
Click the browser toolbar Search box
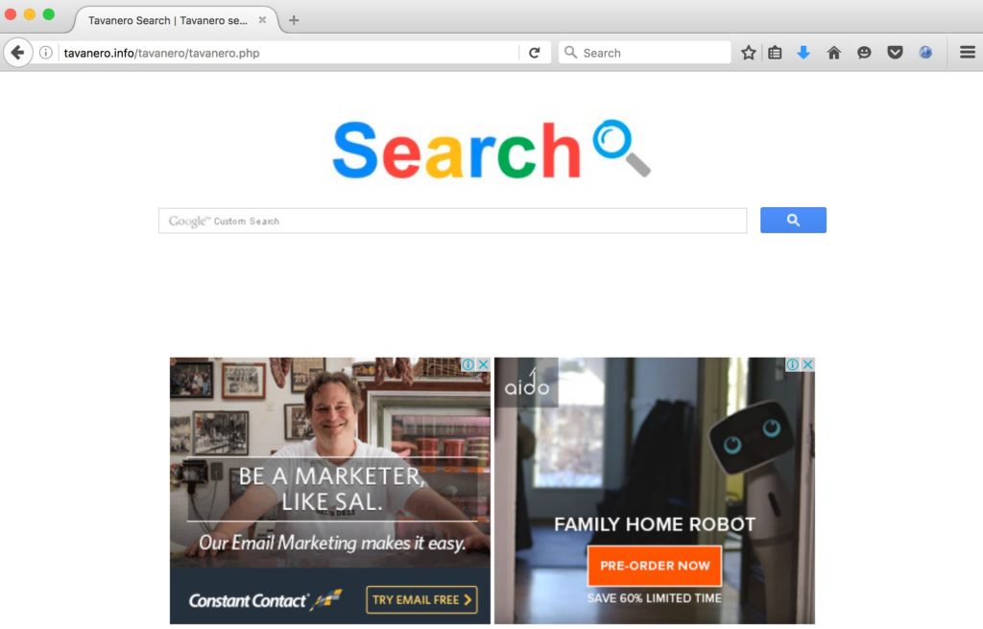pos(645,53)
